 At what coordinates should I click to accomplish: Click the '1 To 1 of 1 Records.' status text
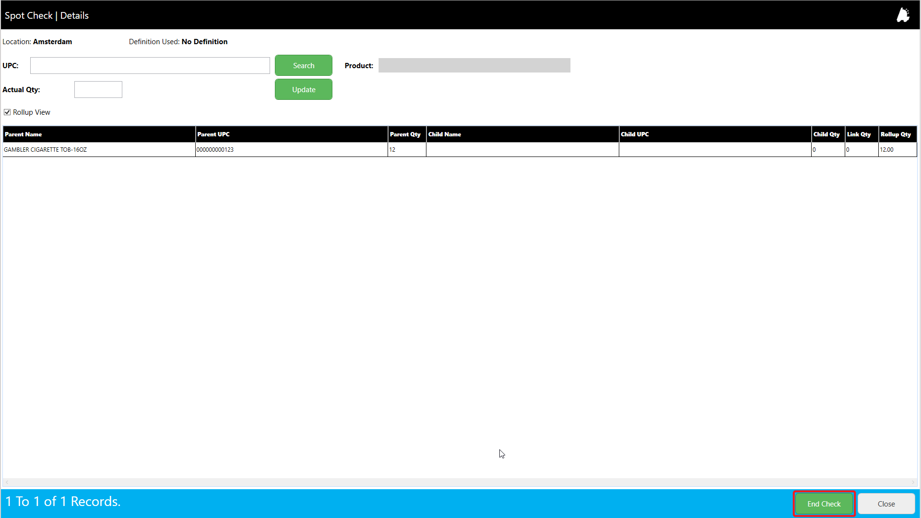click(63, 502)
